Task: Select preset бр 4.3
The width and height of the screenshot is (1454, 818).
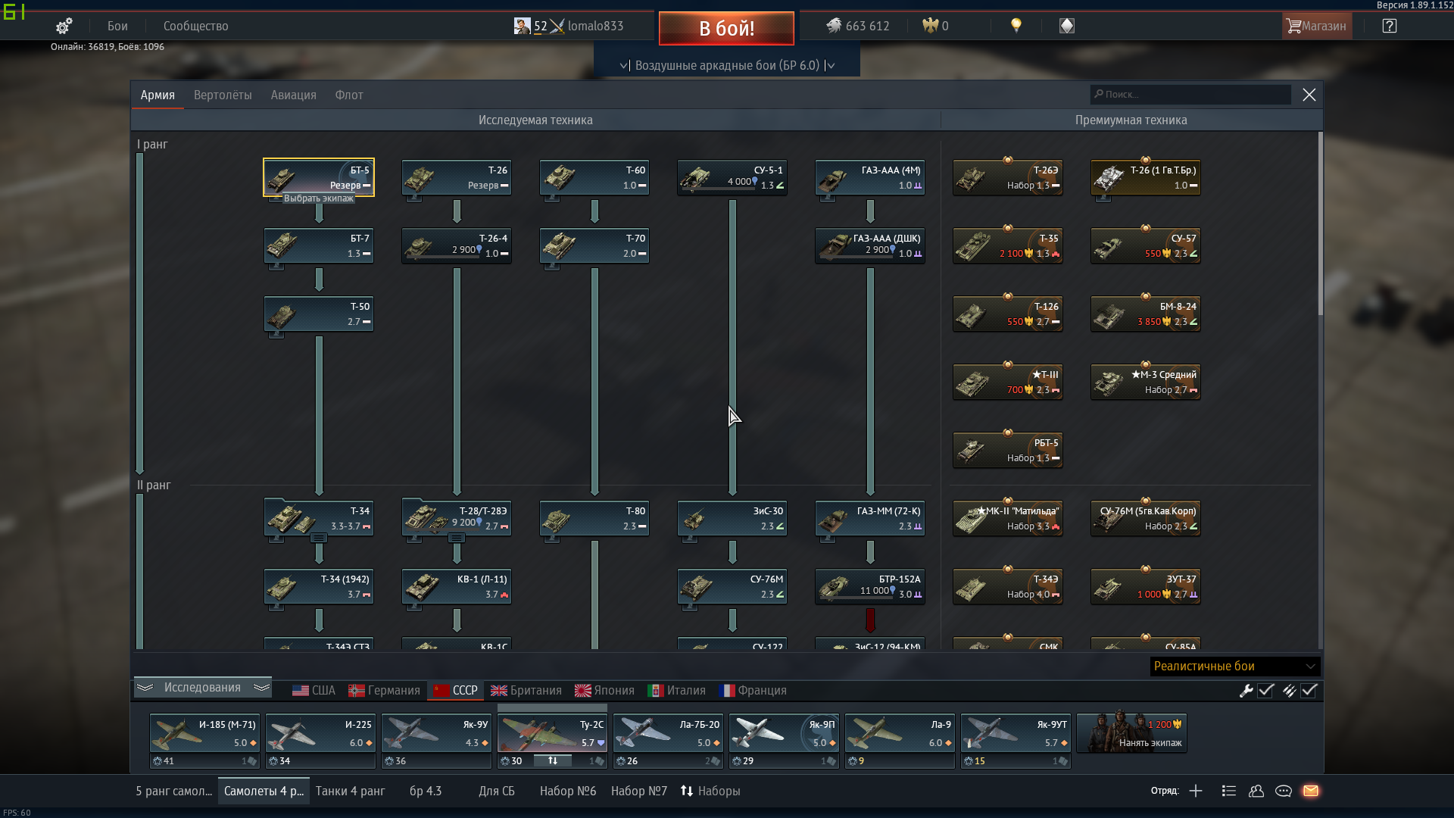Action: (426, 791)
